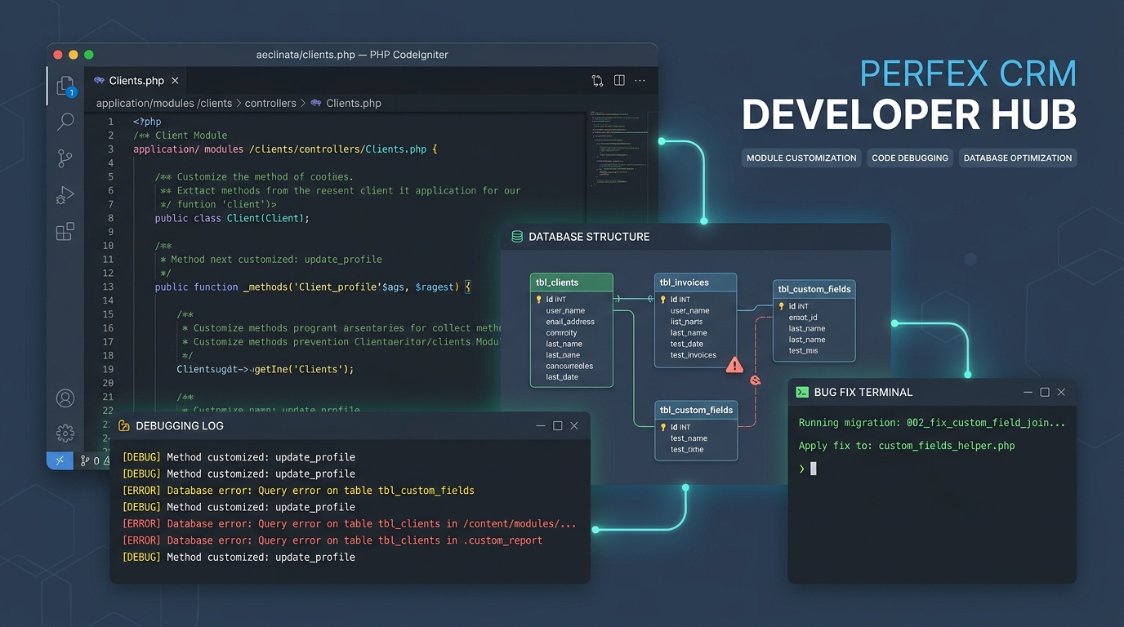This screenshot has height=627, width=1124.
Task: Click the PHP file icon on Clients.php tab
Action: tap(99, 81)
